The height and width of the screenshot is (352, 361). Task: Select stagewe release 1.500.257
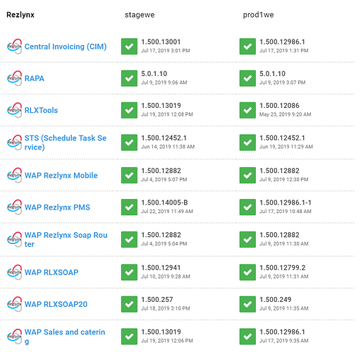[x=157, y=299]
